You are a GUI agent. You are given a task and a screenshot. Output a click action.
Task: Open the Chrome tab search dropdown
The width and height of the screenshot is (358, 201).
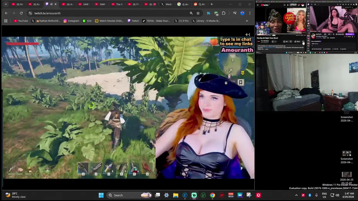6,4
